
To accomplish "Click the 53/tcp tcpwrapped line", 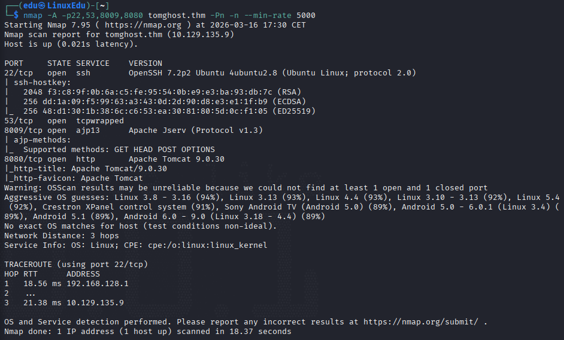I will point(64,121).
